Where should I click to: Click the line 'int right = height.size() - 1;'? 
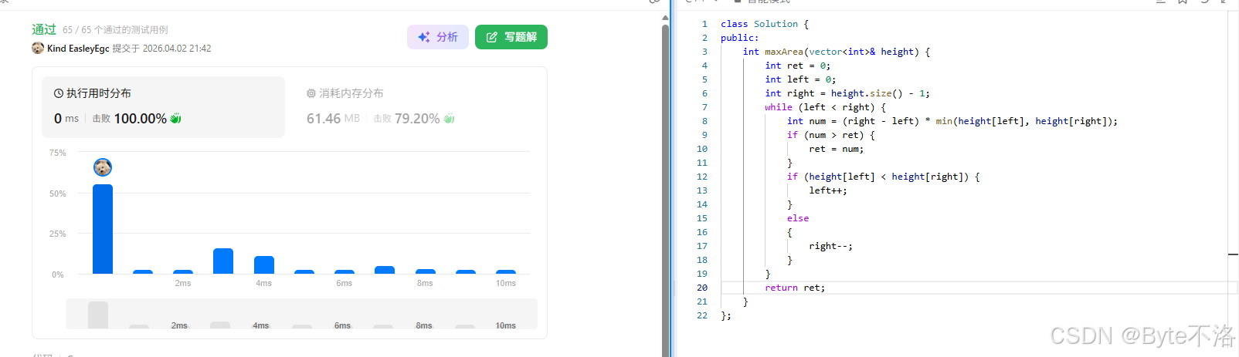[x=848, y=93]
